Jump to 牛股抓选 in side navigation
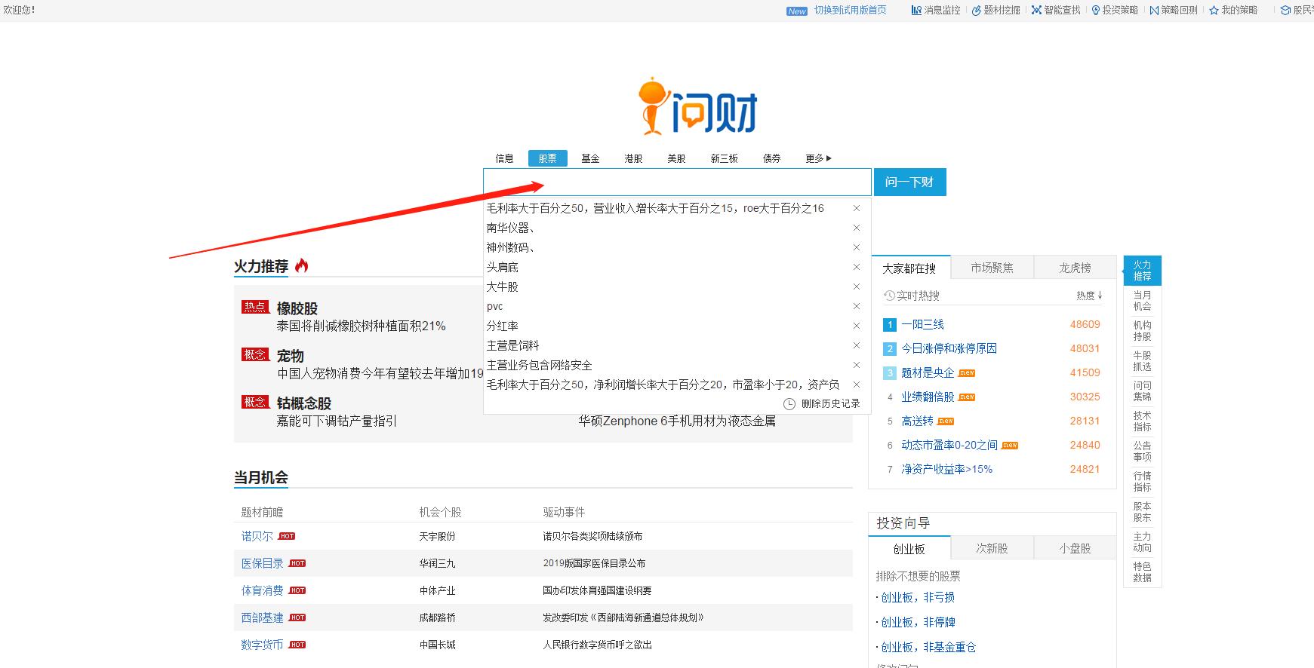Viewport: 1314px width, 668px height. pyautogui.click(x=1142, y=361)
